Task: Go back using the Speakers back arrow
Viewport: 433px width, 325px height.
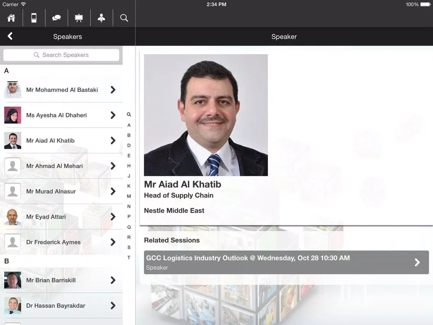Action: pyautogui.click(x=10, y=36)
